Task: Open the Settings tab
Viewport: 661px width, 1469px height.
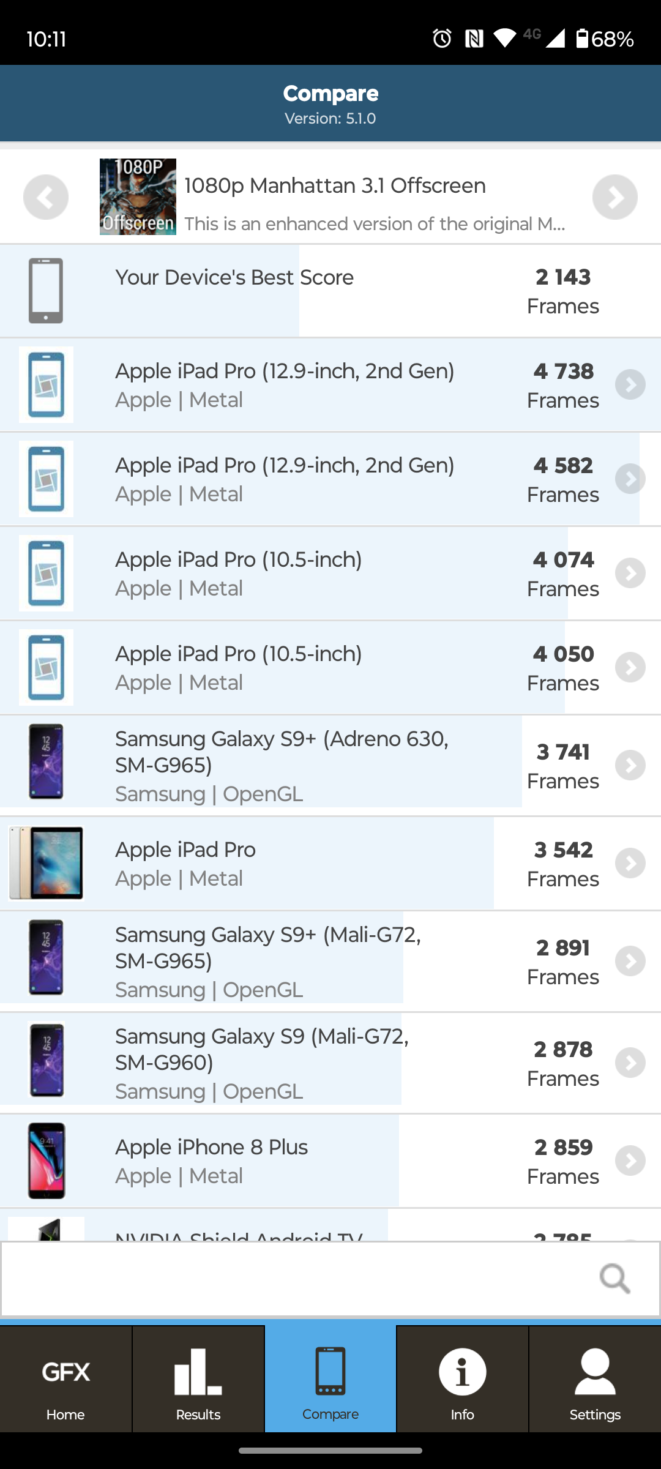Action: point(595,1380)
